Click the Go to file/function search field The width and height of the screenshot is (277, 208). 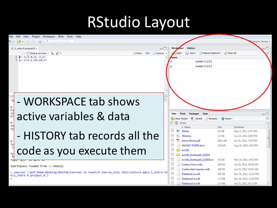click(60, 42)
